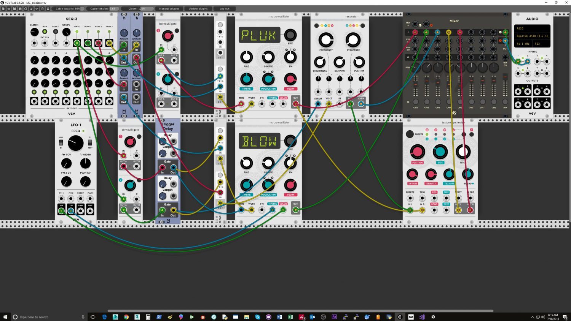Click the SAW output jack on LFO-1

point(80,211)
